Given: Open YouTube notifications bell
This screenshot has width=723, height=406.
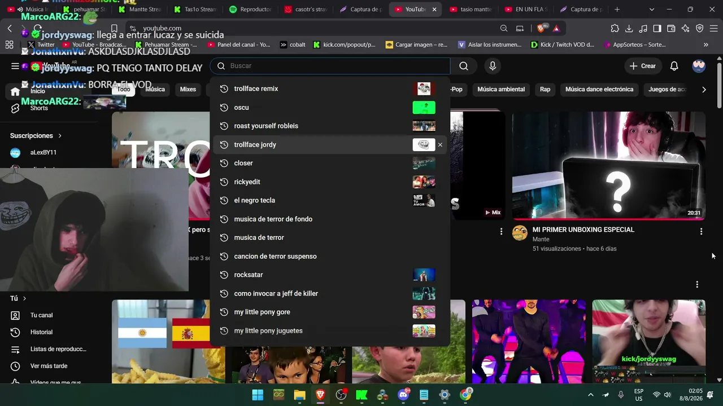Looking at the screenshot, I should pos(674,66).
